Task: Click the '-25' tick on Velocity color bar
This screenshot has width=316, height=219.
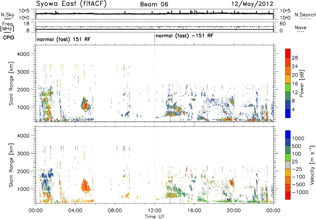Action: pos(297,169)
